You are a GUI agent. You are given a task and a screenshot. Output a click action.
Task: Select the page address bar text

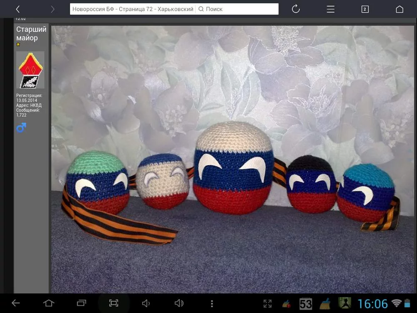[x=133, y=9]
